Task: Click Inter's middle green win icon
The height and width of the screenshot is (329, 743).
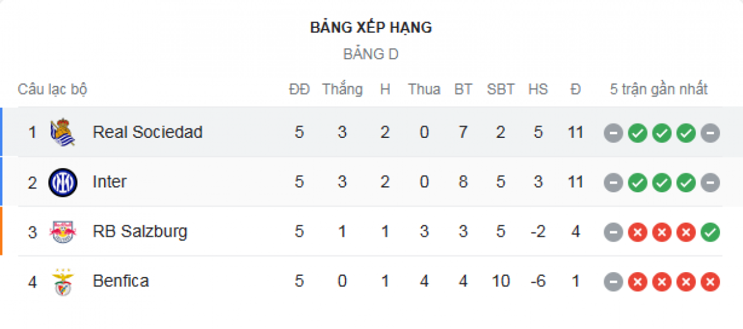Action: tap(662, 182)
